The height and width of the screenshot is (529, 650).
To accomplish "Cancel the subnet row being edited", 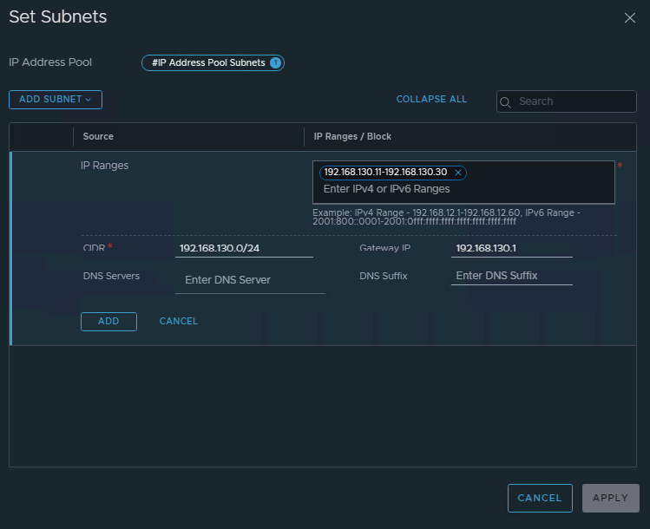I will (x=179, y=322).
